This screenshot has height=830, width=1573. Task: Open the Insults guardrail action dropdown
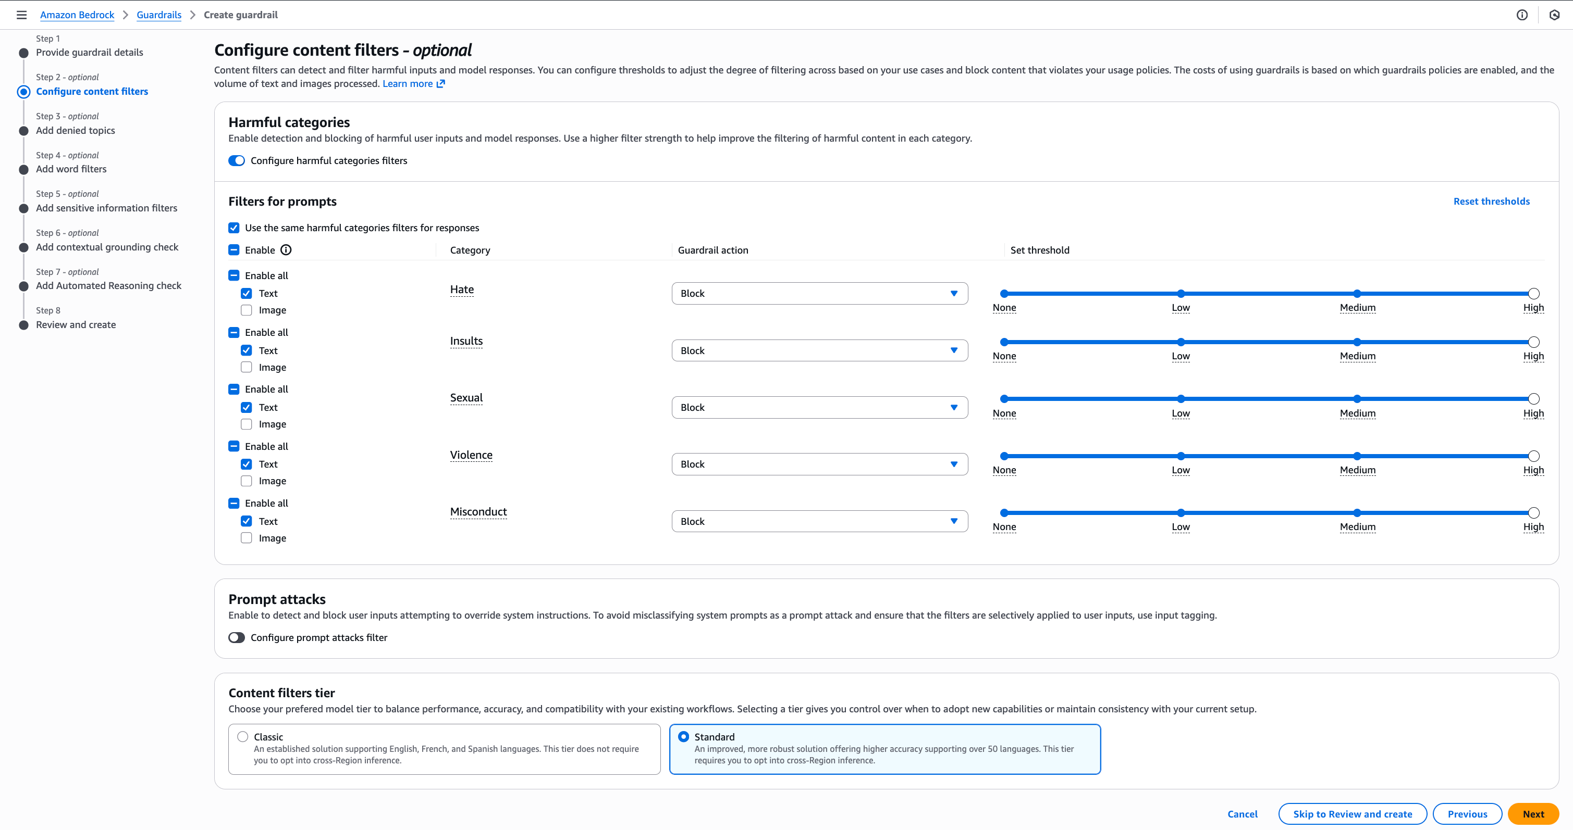819,350
